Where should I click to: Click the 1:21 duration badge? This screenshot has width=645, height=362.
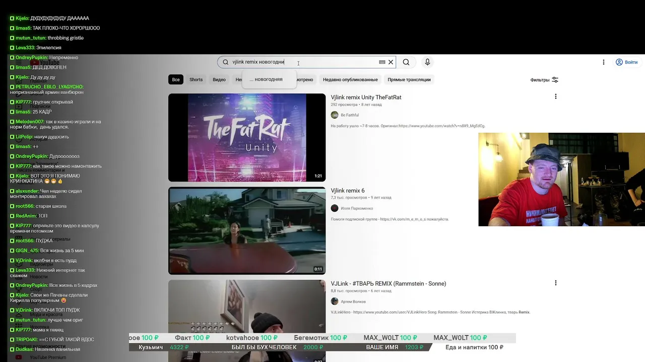pos(318,176)
